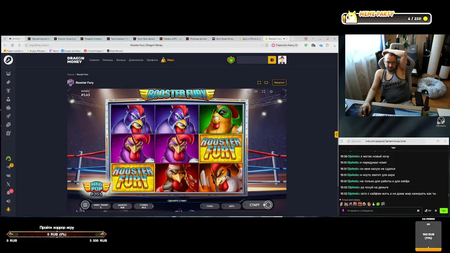Click the round dragon logo in the sidebar
450x253 pixels.
point(8,60)
